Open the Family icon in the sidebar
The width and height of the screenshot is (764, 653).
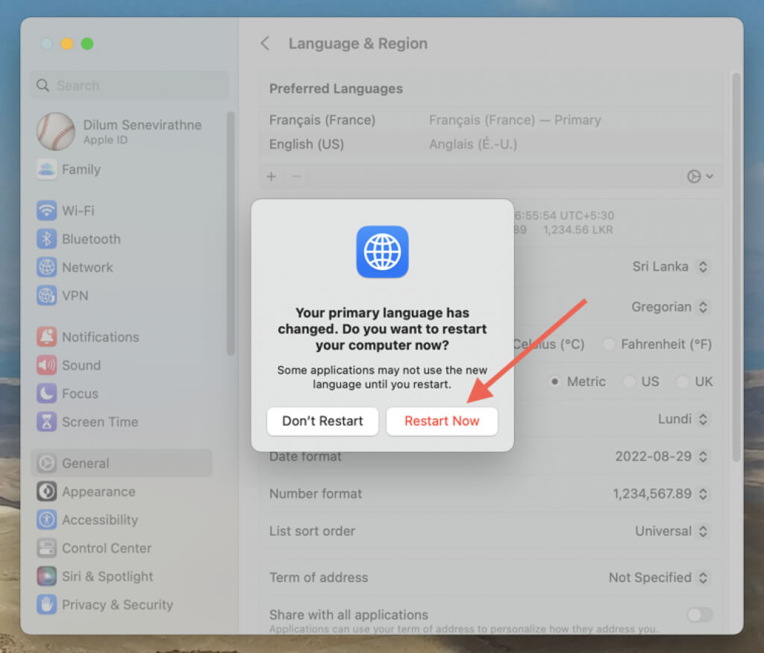tap(47, 169)
